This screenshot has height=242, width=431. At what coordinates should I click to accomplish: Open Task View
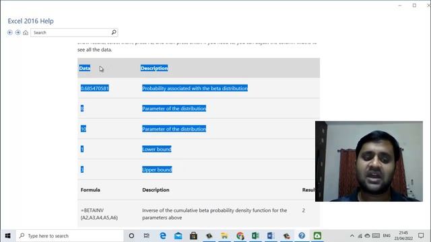click(147, 236)
